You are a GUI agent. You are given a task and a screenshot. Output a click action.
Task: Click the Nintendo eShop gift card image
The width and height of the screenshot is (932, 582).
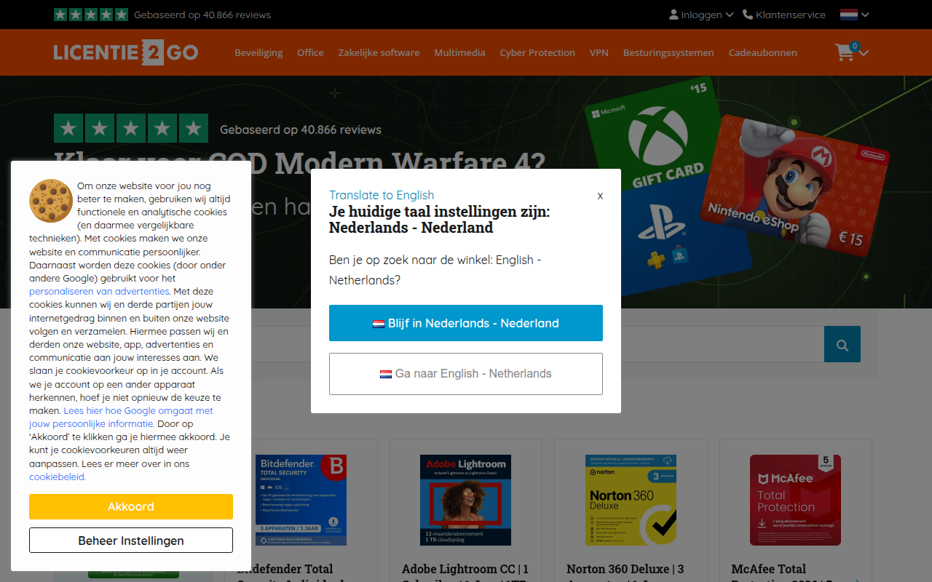pos(796,186)
